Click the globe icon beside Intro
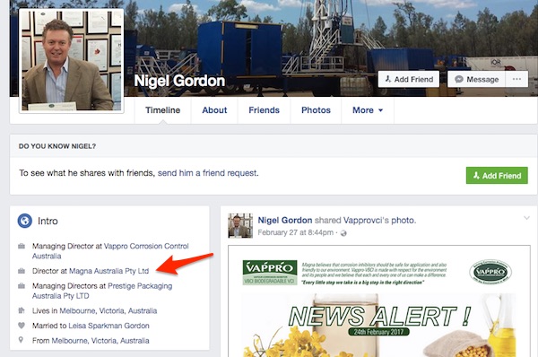Screen dimensions: 538x357 coord(25,221)
